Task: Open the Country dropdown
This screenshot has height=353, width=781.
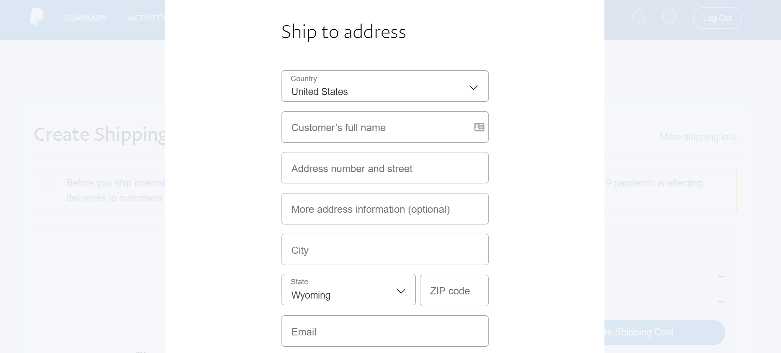Action: point(385,86)
